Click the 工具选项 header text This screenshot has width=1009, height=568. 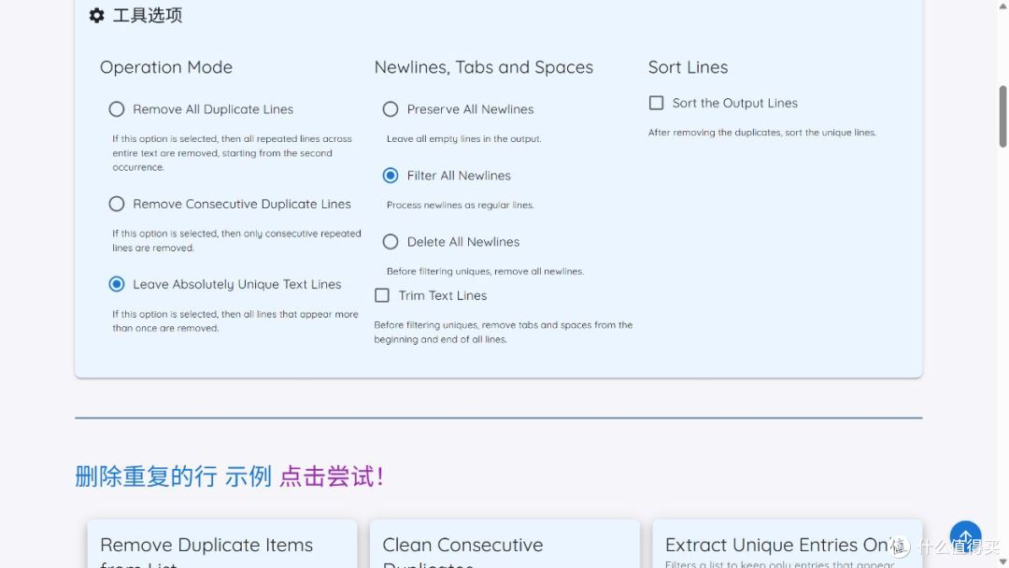pyautogui.click(x=148, y=16)
